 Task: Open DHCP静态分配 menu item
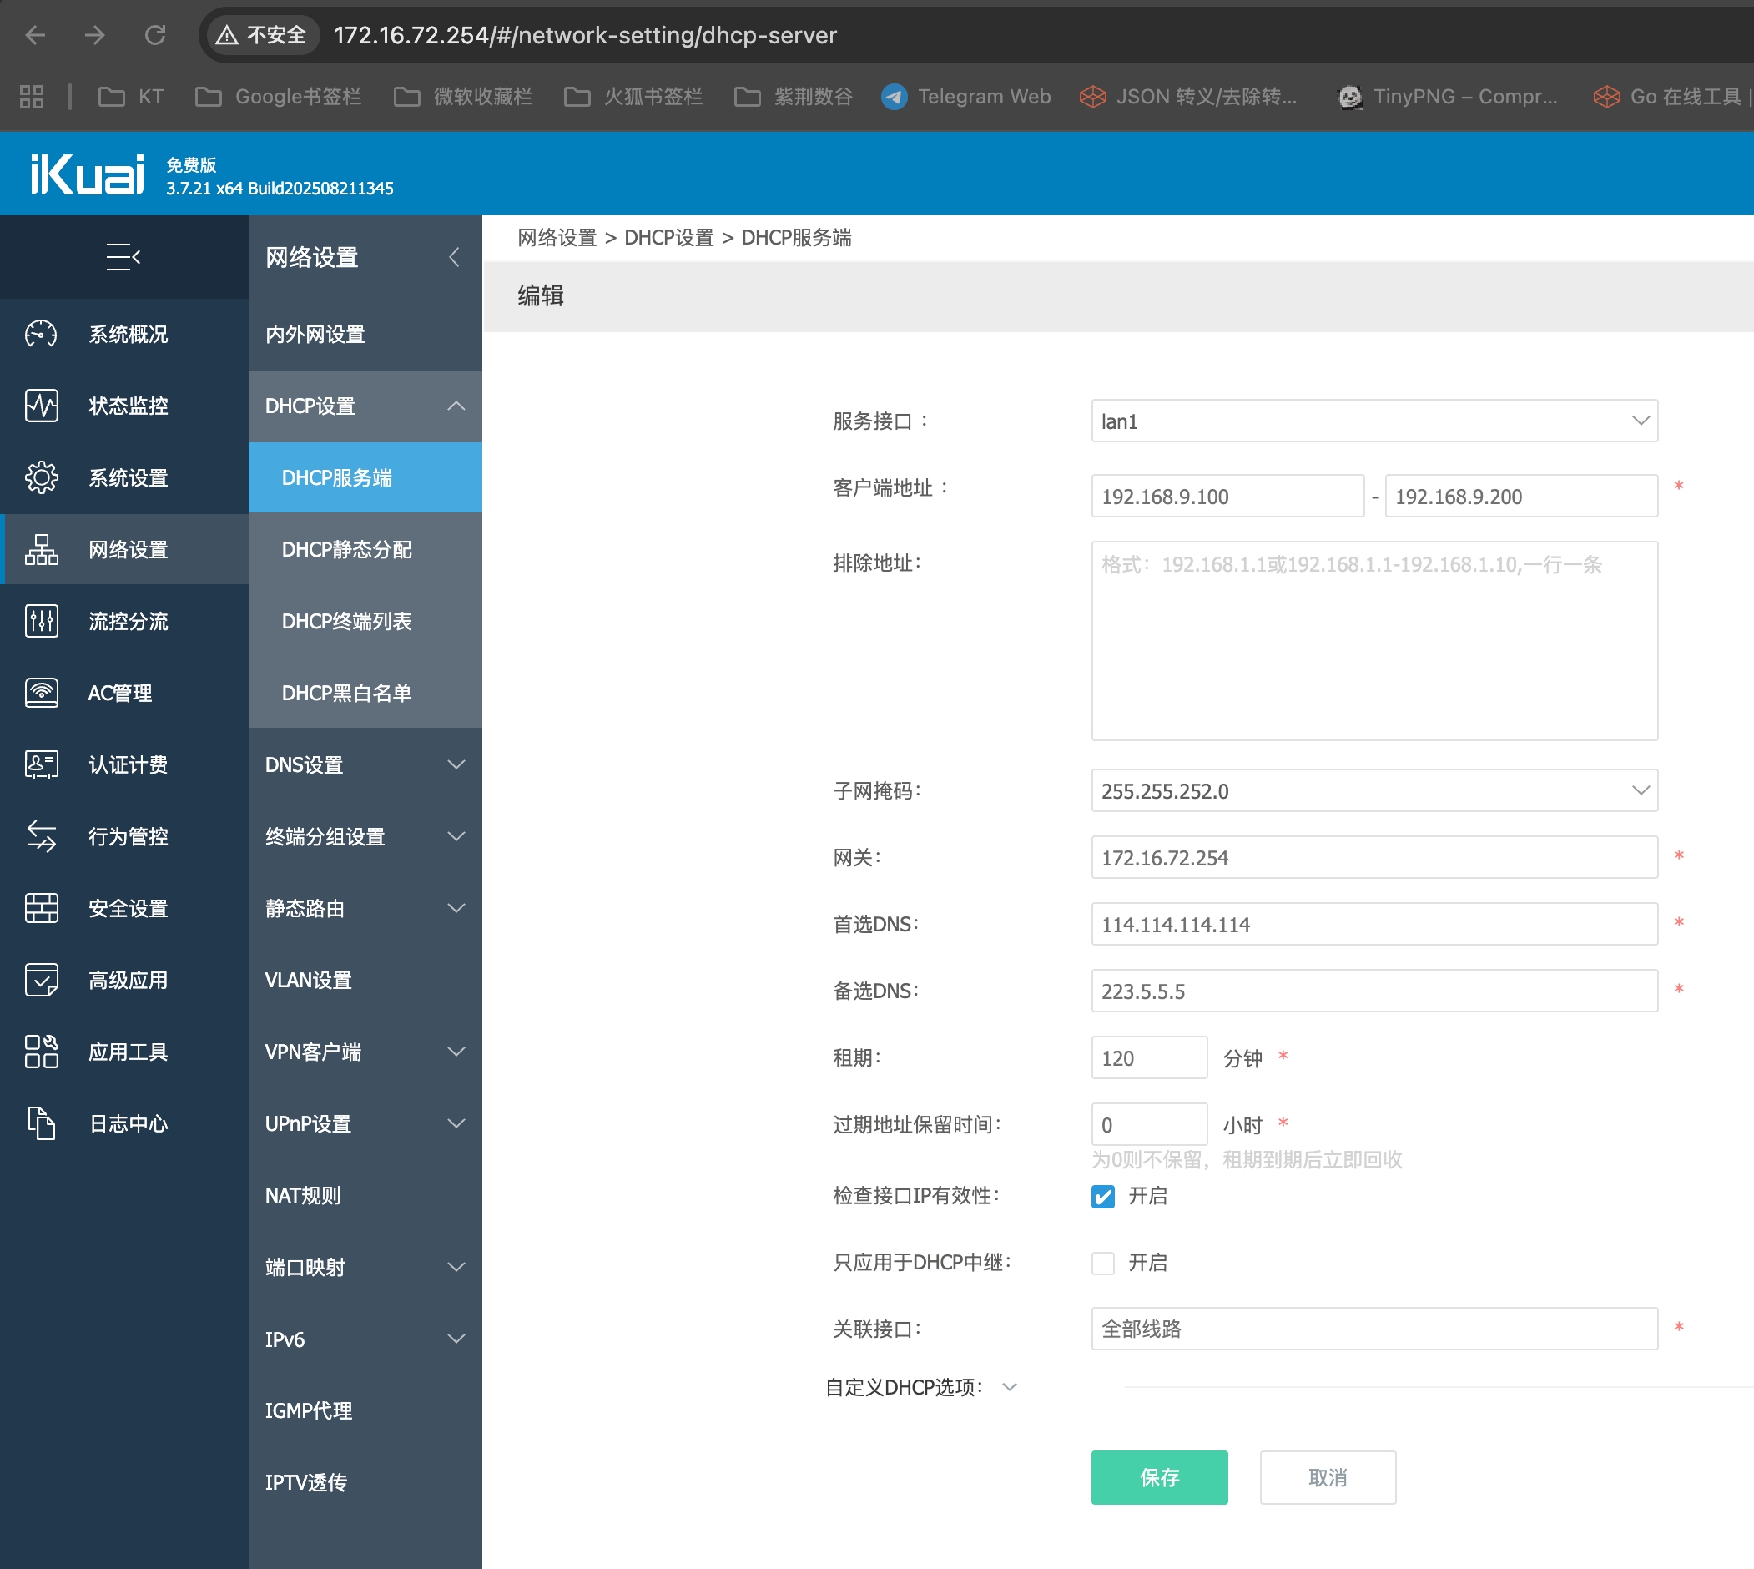(x=346, y=549)
